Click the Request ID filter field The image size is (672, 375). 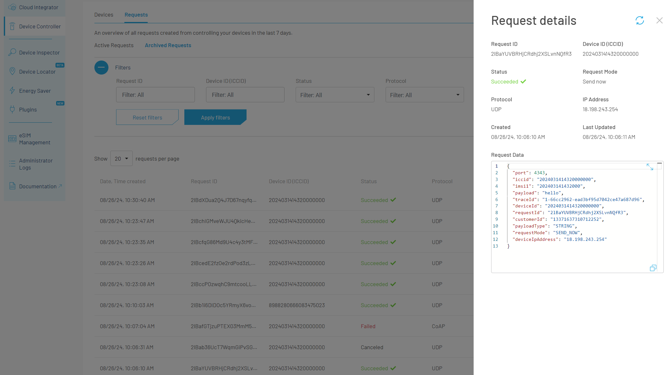pyautogui.click(x=155, y=95)
